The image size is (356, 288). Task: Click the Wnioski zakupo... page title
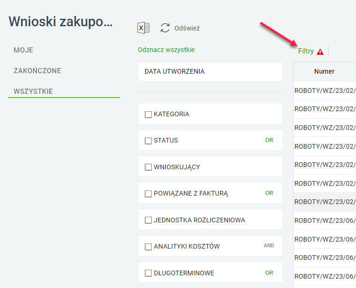click(x=61, y=22)
